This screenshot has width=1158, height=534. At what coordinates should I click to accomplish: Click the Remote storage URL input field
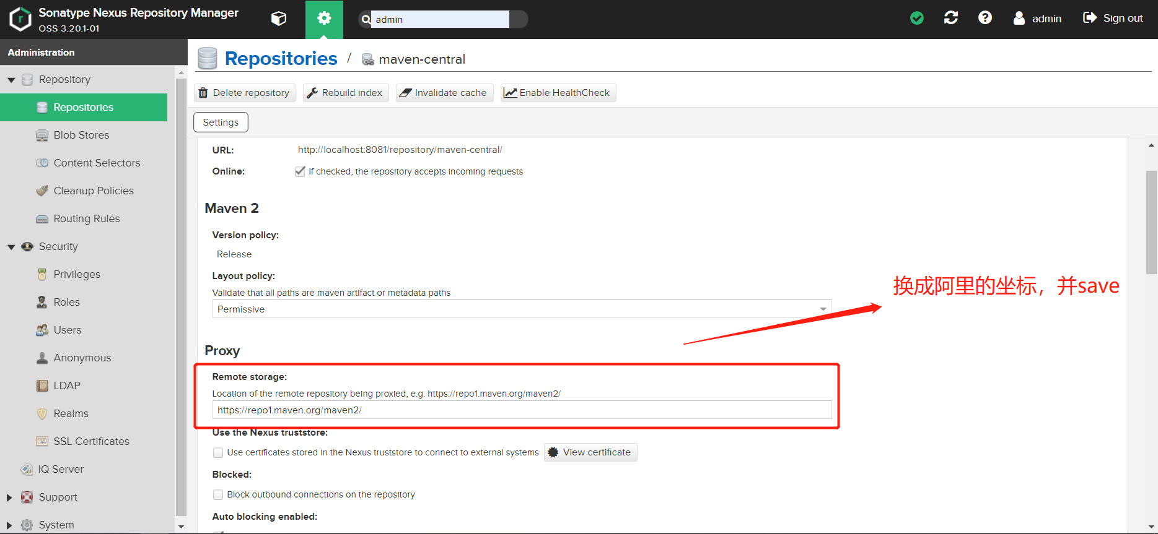pos(522,410)
